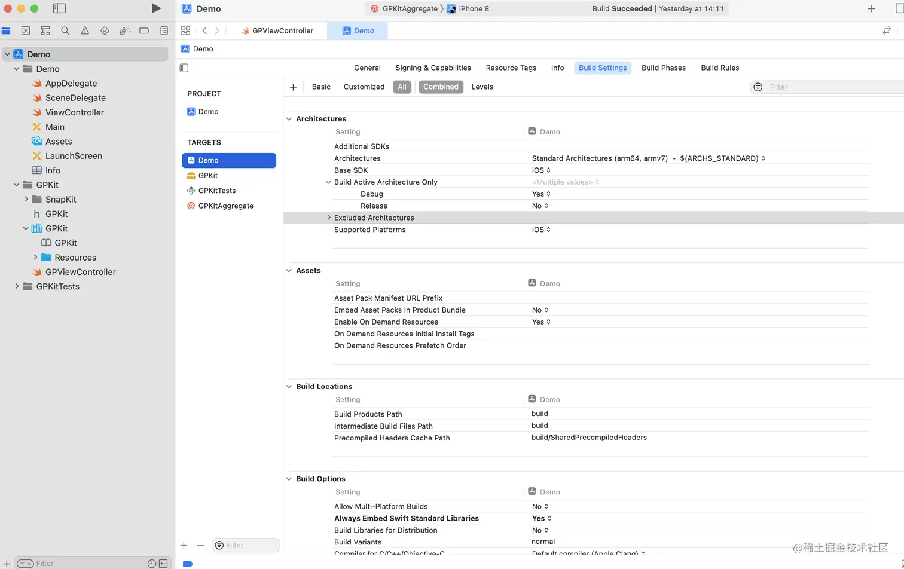Expand the GPKitTests folder in navigator
Viewport: 904px width, 569px height.
[16, 286]
